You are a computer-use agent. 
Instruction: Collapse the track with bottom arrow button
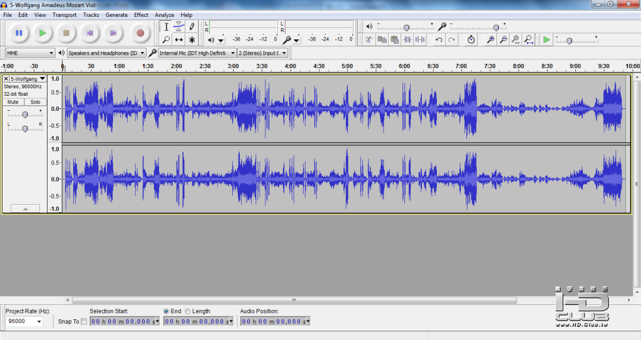pos(25,209)
